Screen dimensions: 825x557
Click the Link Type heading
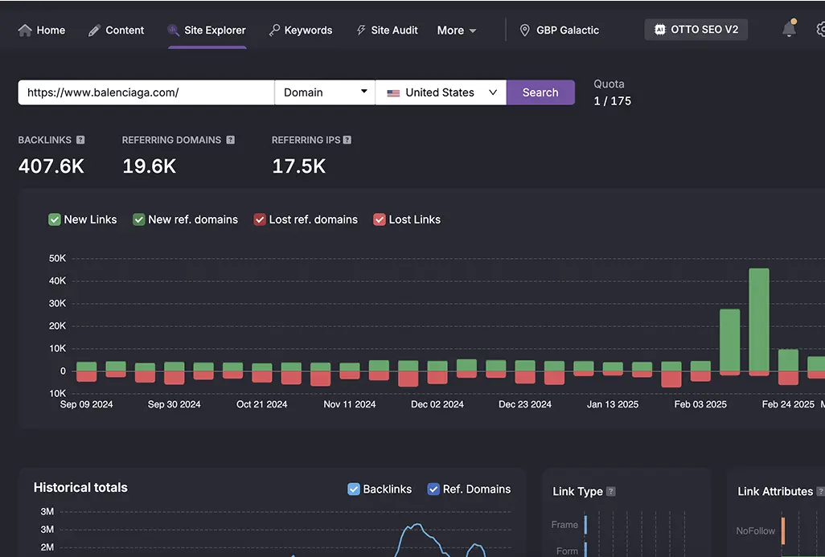tap(577, 491)
